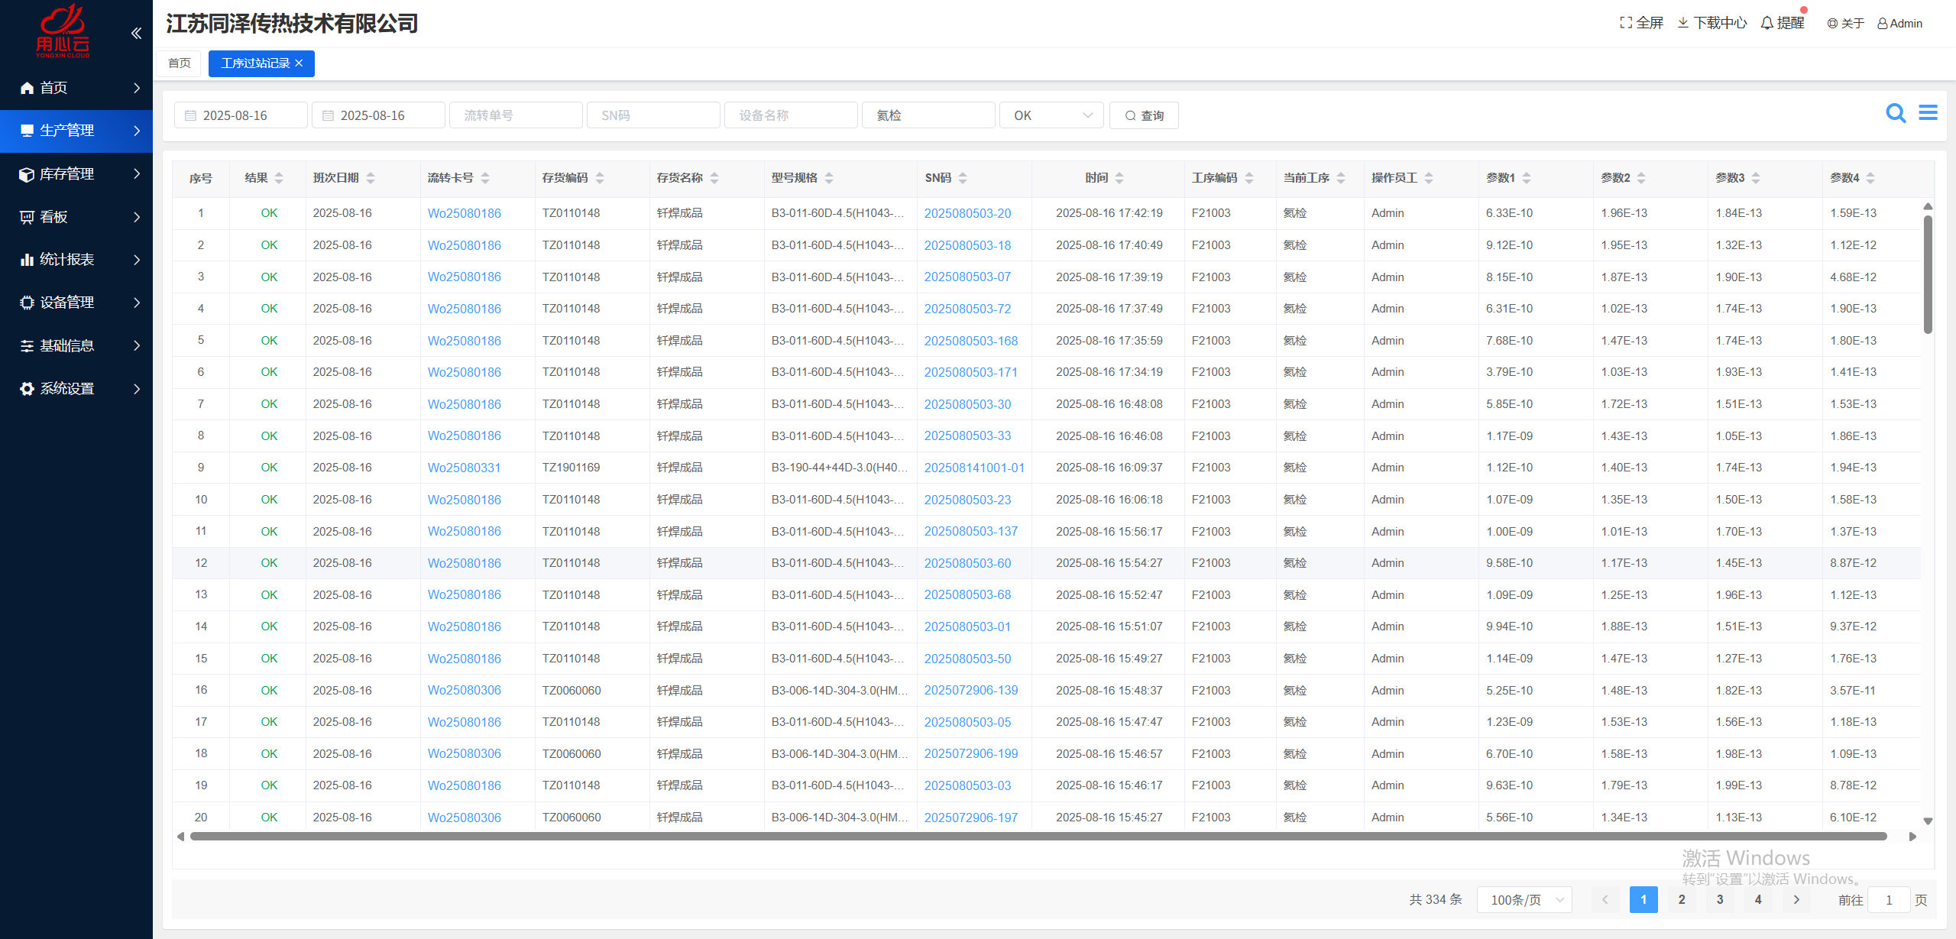Expand the 库存管理 sidebar menu
This screenshot has height=939, width=1956.
tap(76, 174)
